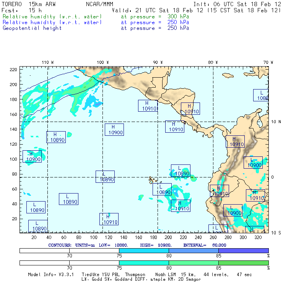This screenshot has width=283, height=283.
Task: Click the "H 10890" label box on the map
Action: (x=56, y=137)
